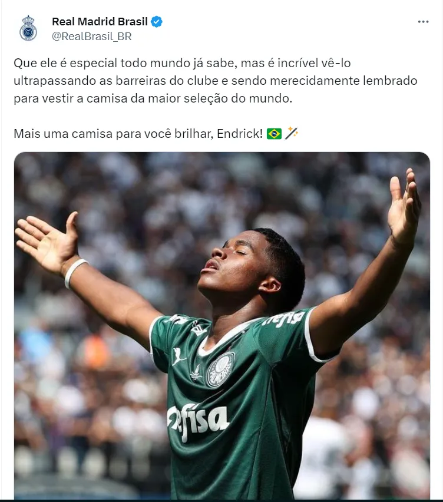Click the Real Madrid Brasil profile avatar
Image resolution: width=443 pixels, height=502 pixels.
(x=28, y=28)
